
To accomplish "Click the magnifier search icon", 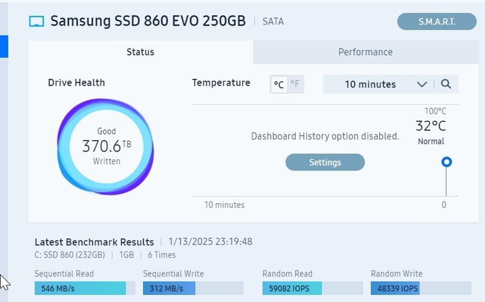I will (x=446, y=84).
